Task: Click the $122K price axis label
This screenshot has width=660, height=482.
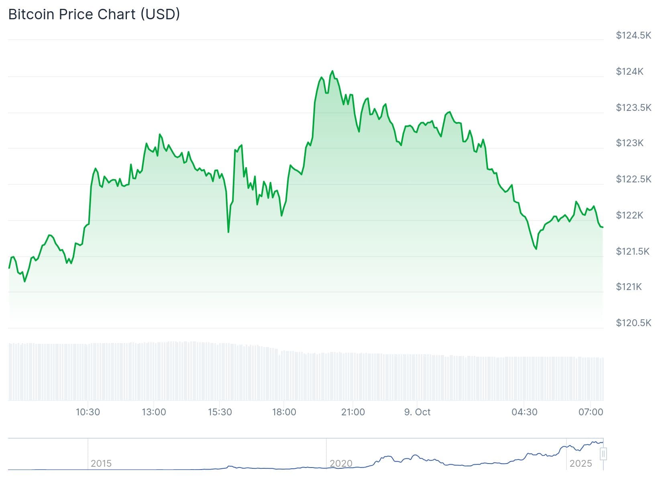Action: (x=629, y=215)
